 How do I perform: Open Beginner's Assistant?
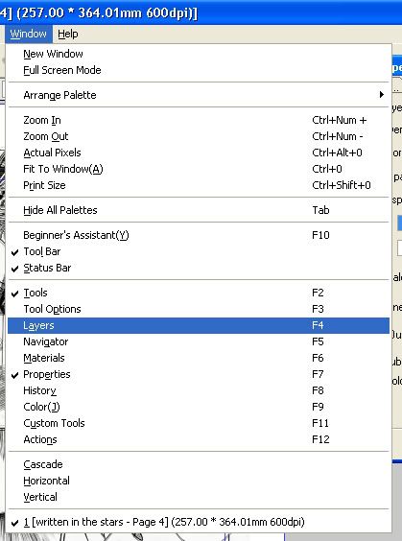coord(199,235)
